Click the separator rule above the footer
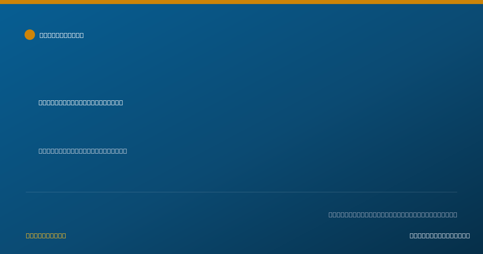483x254 pixels. (242, 192)
